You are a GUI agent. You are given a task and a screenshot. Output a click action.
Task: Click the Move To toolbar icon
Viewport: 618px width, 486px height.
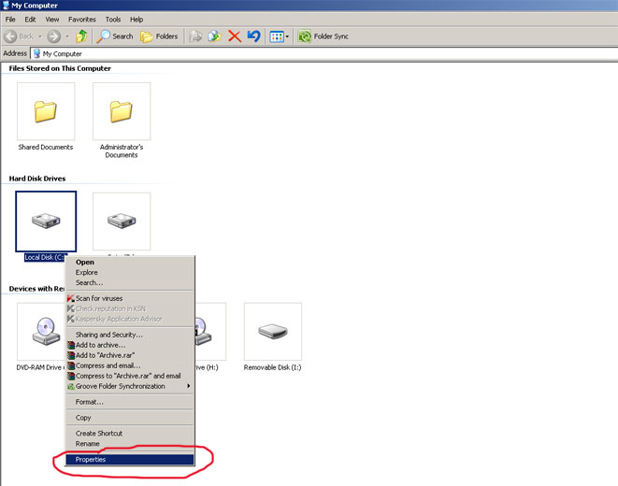coord(196,36)
